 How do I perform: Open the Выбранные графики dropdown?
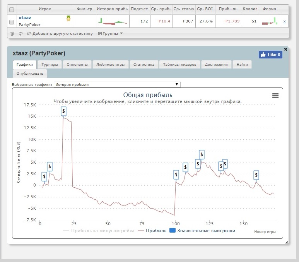[x=117, y=84]
